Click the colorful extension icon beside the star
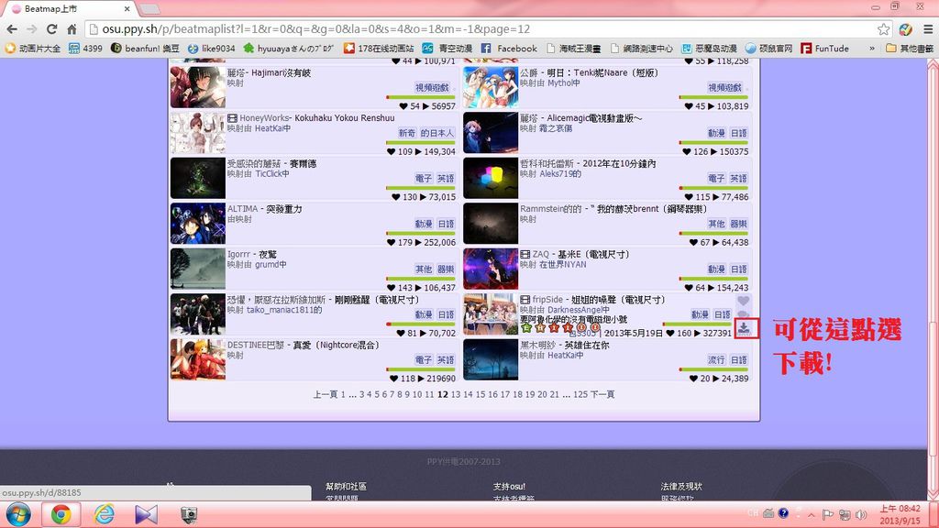Screen dimensions: 939x528 pyautogui.click(x=905, y=28)
